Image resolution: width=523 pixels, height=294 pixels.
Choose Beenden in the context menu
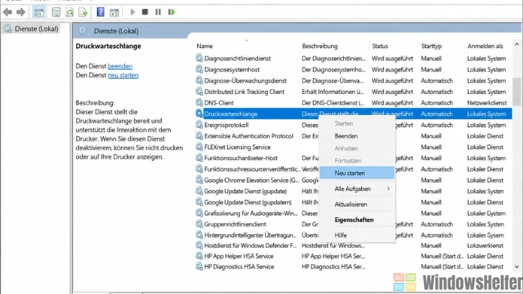point(357,136)
